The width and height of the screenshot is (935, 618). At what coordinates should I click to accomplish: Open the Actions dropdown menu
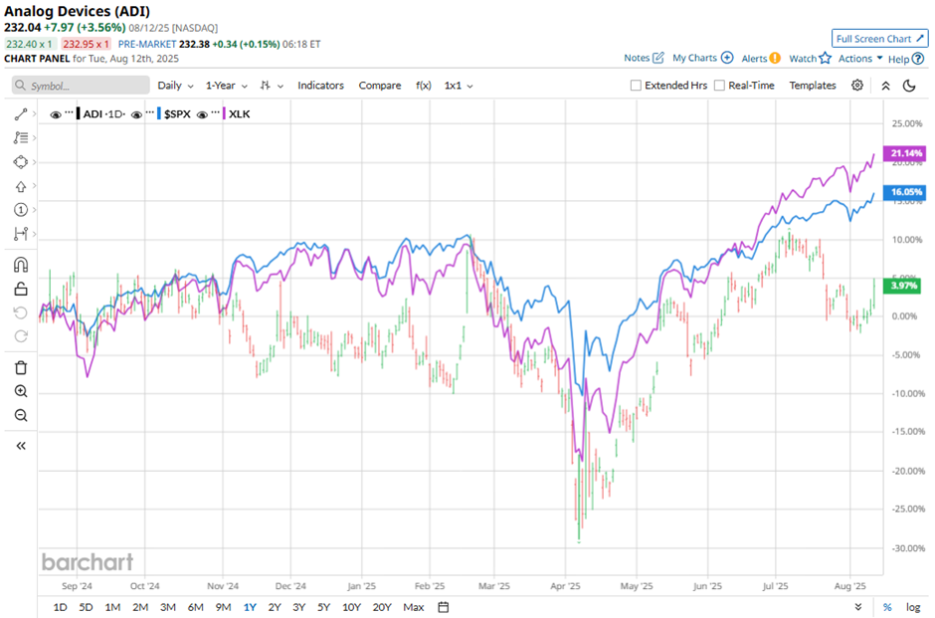tap(860, 58)
